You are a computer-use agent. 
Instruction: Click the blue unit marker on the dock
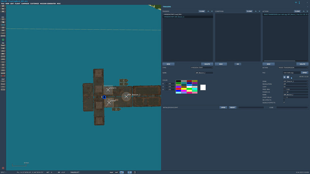pyautogui.click(x=104, y=97)
